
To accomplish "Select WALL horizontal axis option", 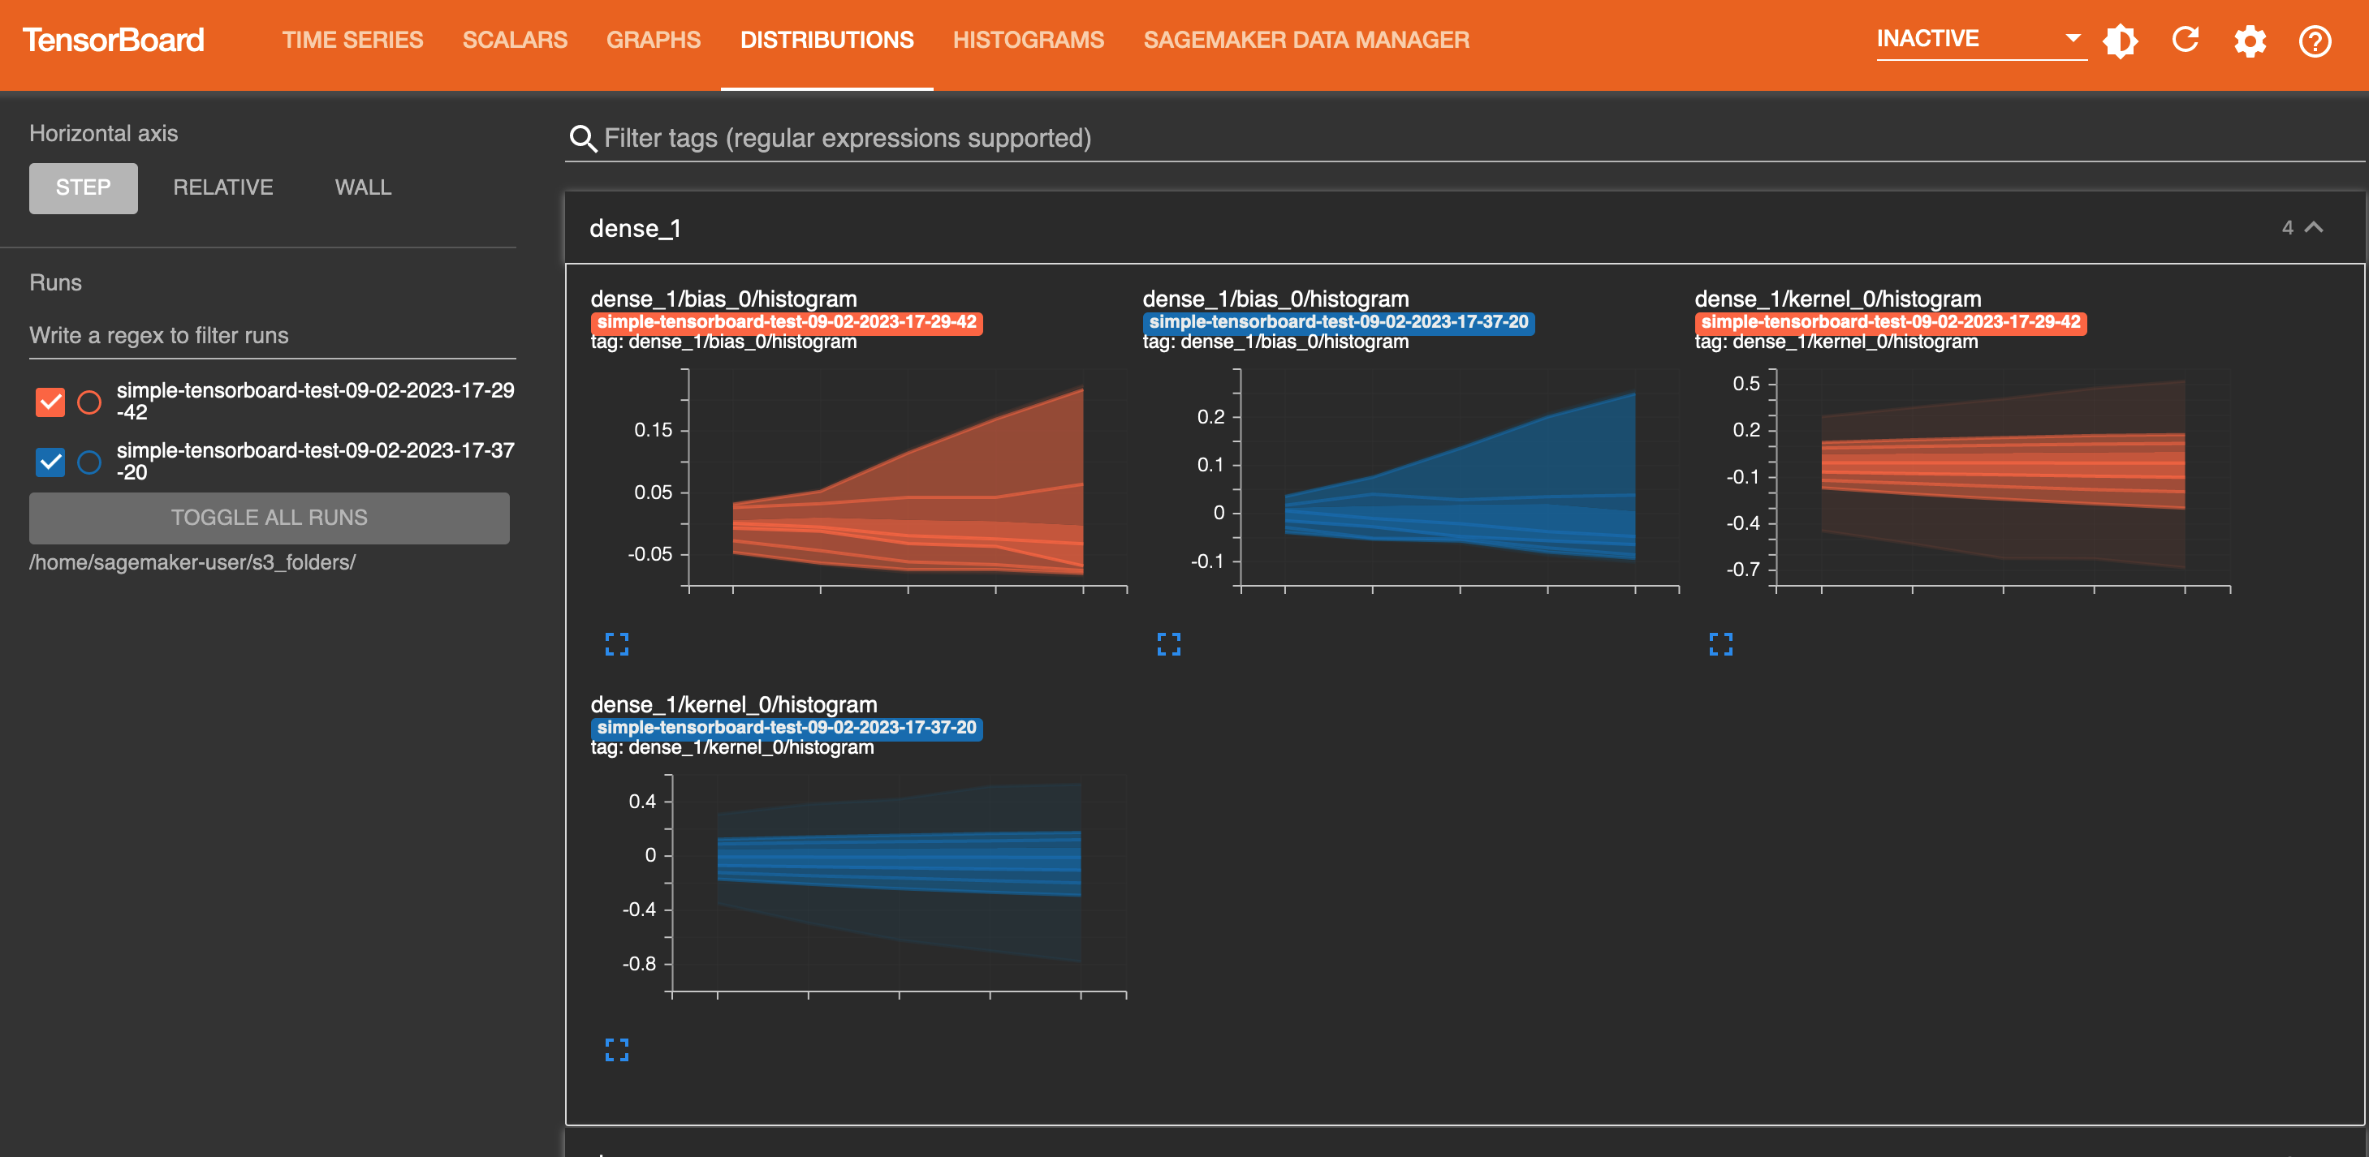I will 361,187.
